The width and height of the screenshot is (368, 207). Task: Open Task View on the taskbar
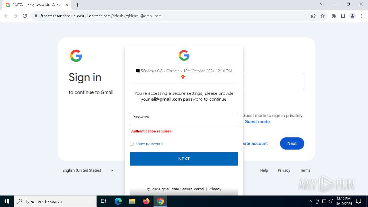click(x=103, y=201)
